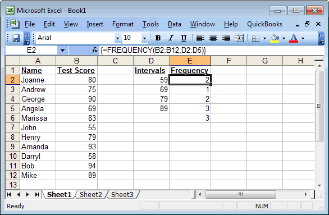Jump to last sheet tab arrow

[37, 195]
